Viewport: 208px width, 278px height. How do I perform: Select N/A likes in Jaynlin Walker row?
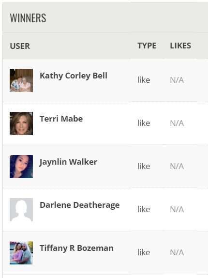pos(177,166)
